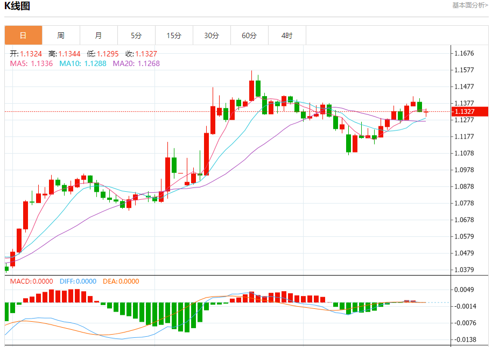Viewport: 492px width, 347px height.
Task: Click the 0.0049 MACD axis label
Action: pos(465,290)
